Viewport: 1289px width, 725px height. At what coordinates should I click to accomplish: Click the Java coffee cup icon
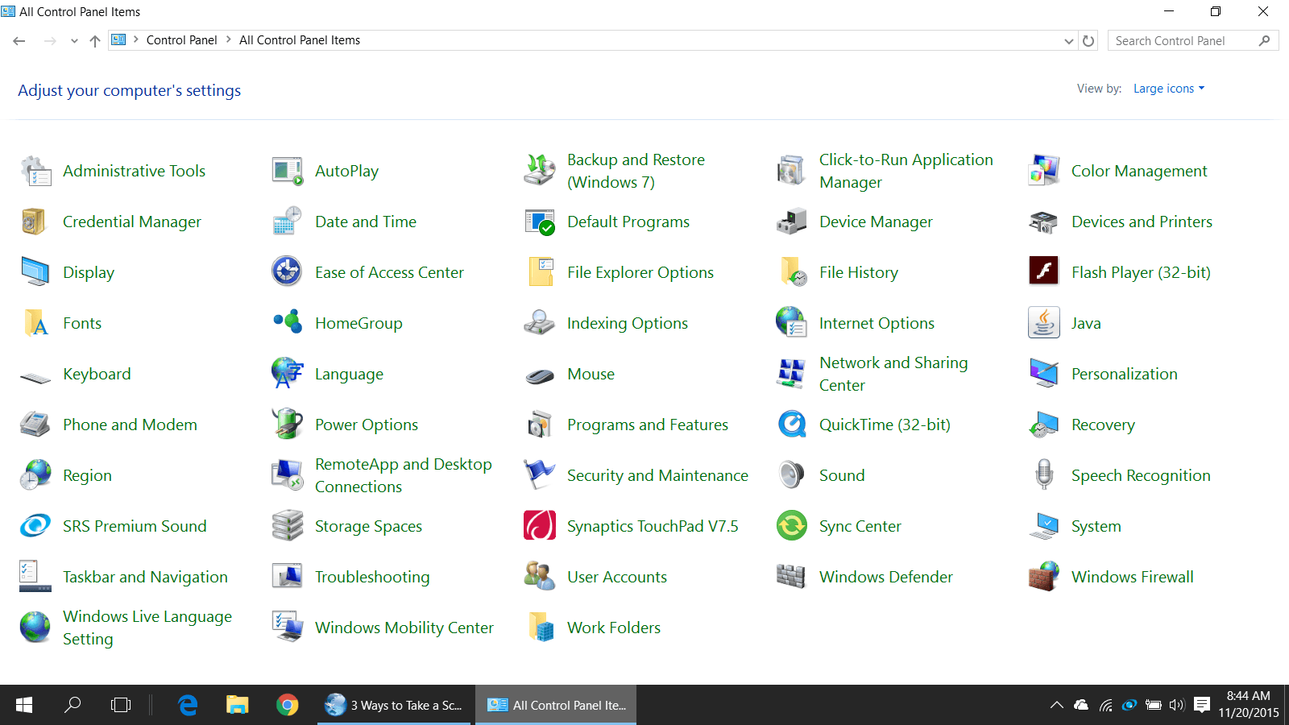pyautogui.click(x=1044, y=323)
